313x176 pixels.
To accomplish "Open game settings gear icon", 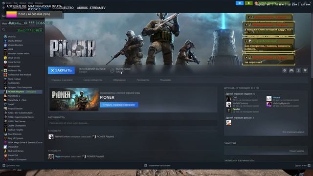I will coord(285,70).
